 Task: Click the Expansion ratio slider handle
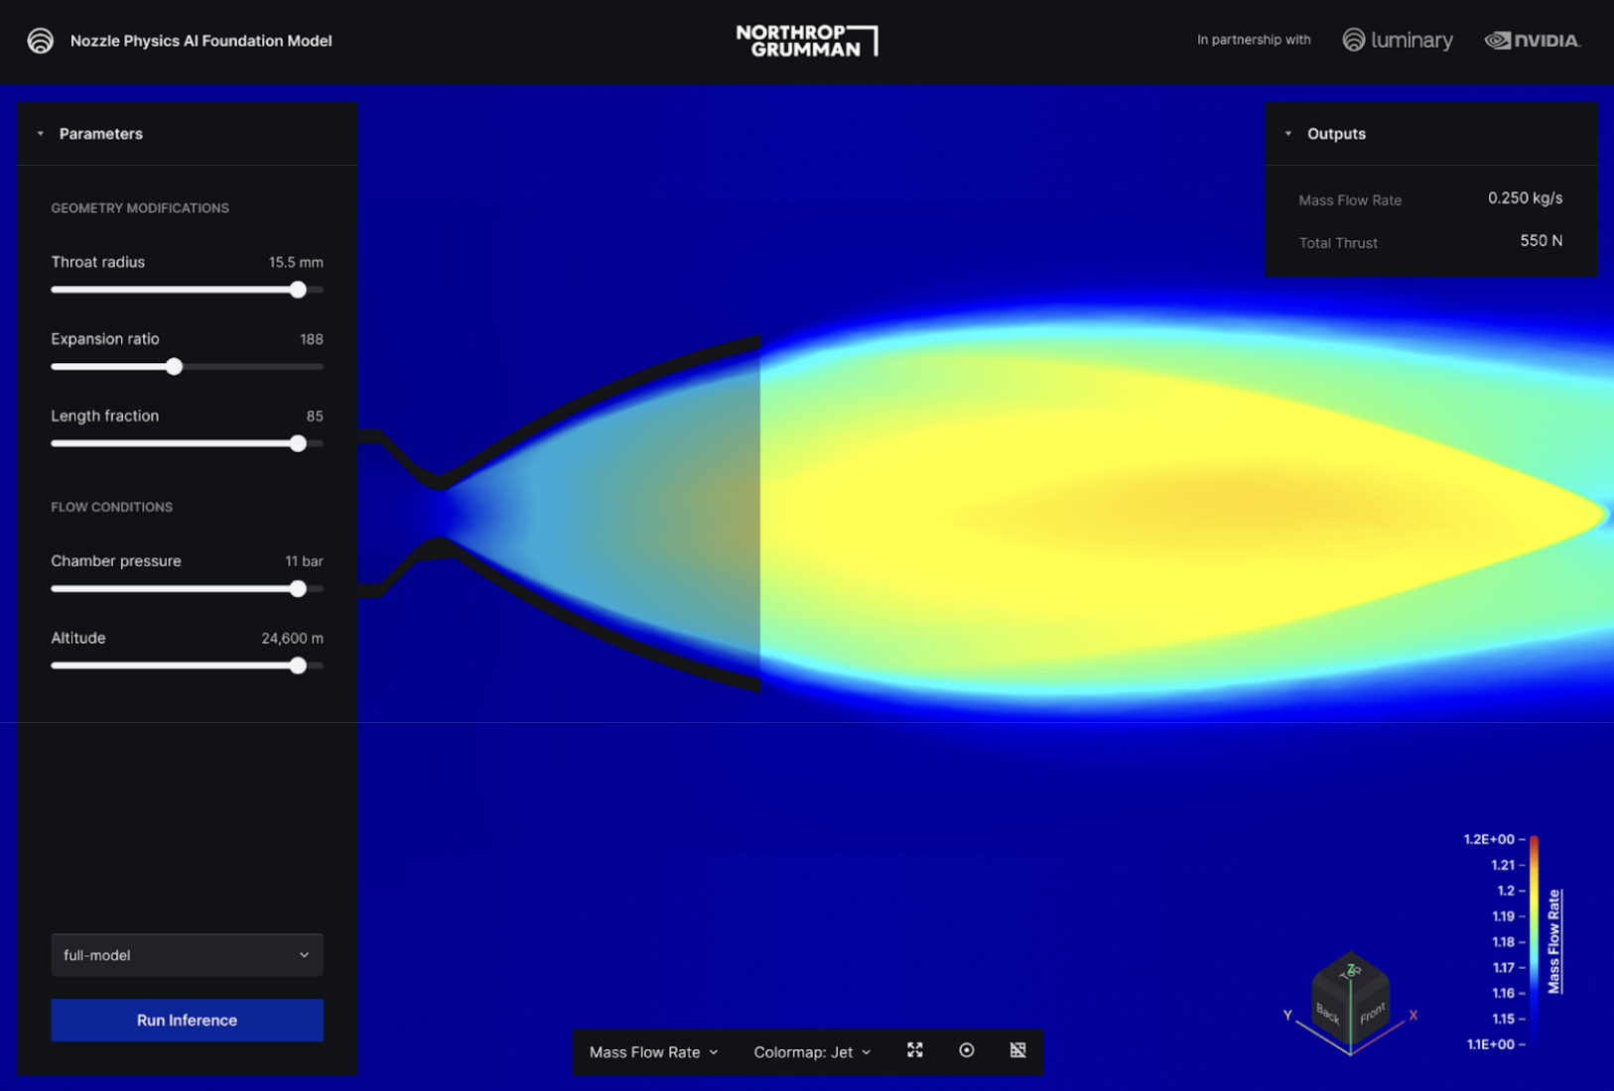(x=175, y=366)
